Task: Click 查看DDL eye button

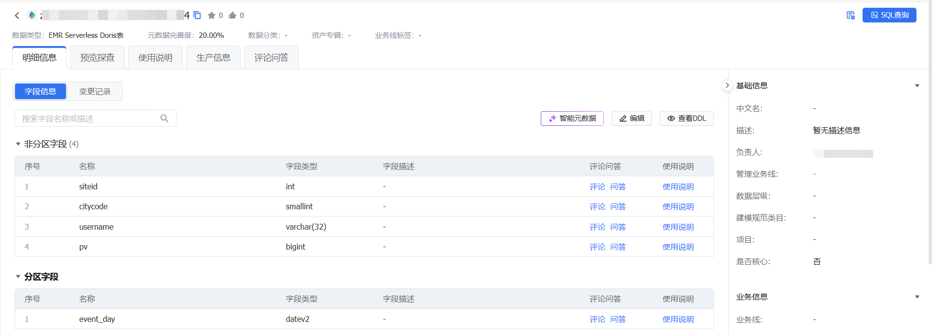Action: coord(686,118)
